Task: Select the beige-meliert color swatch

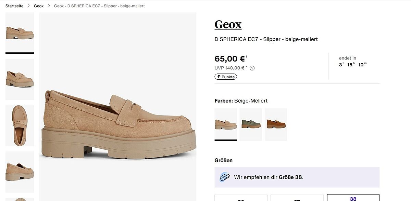Action: (226, 124)
